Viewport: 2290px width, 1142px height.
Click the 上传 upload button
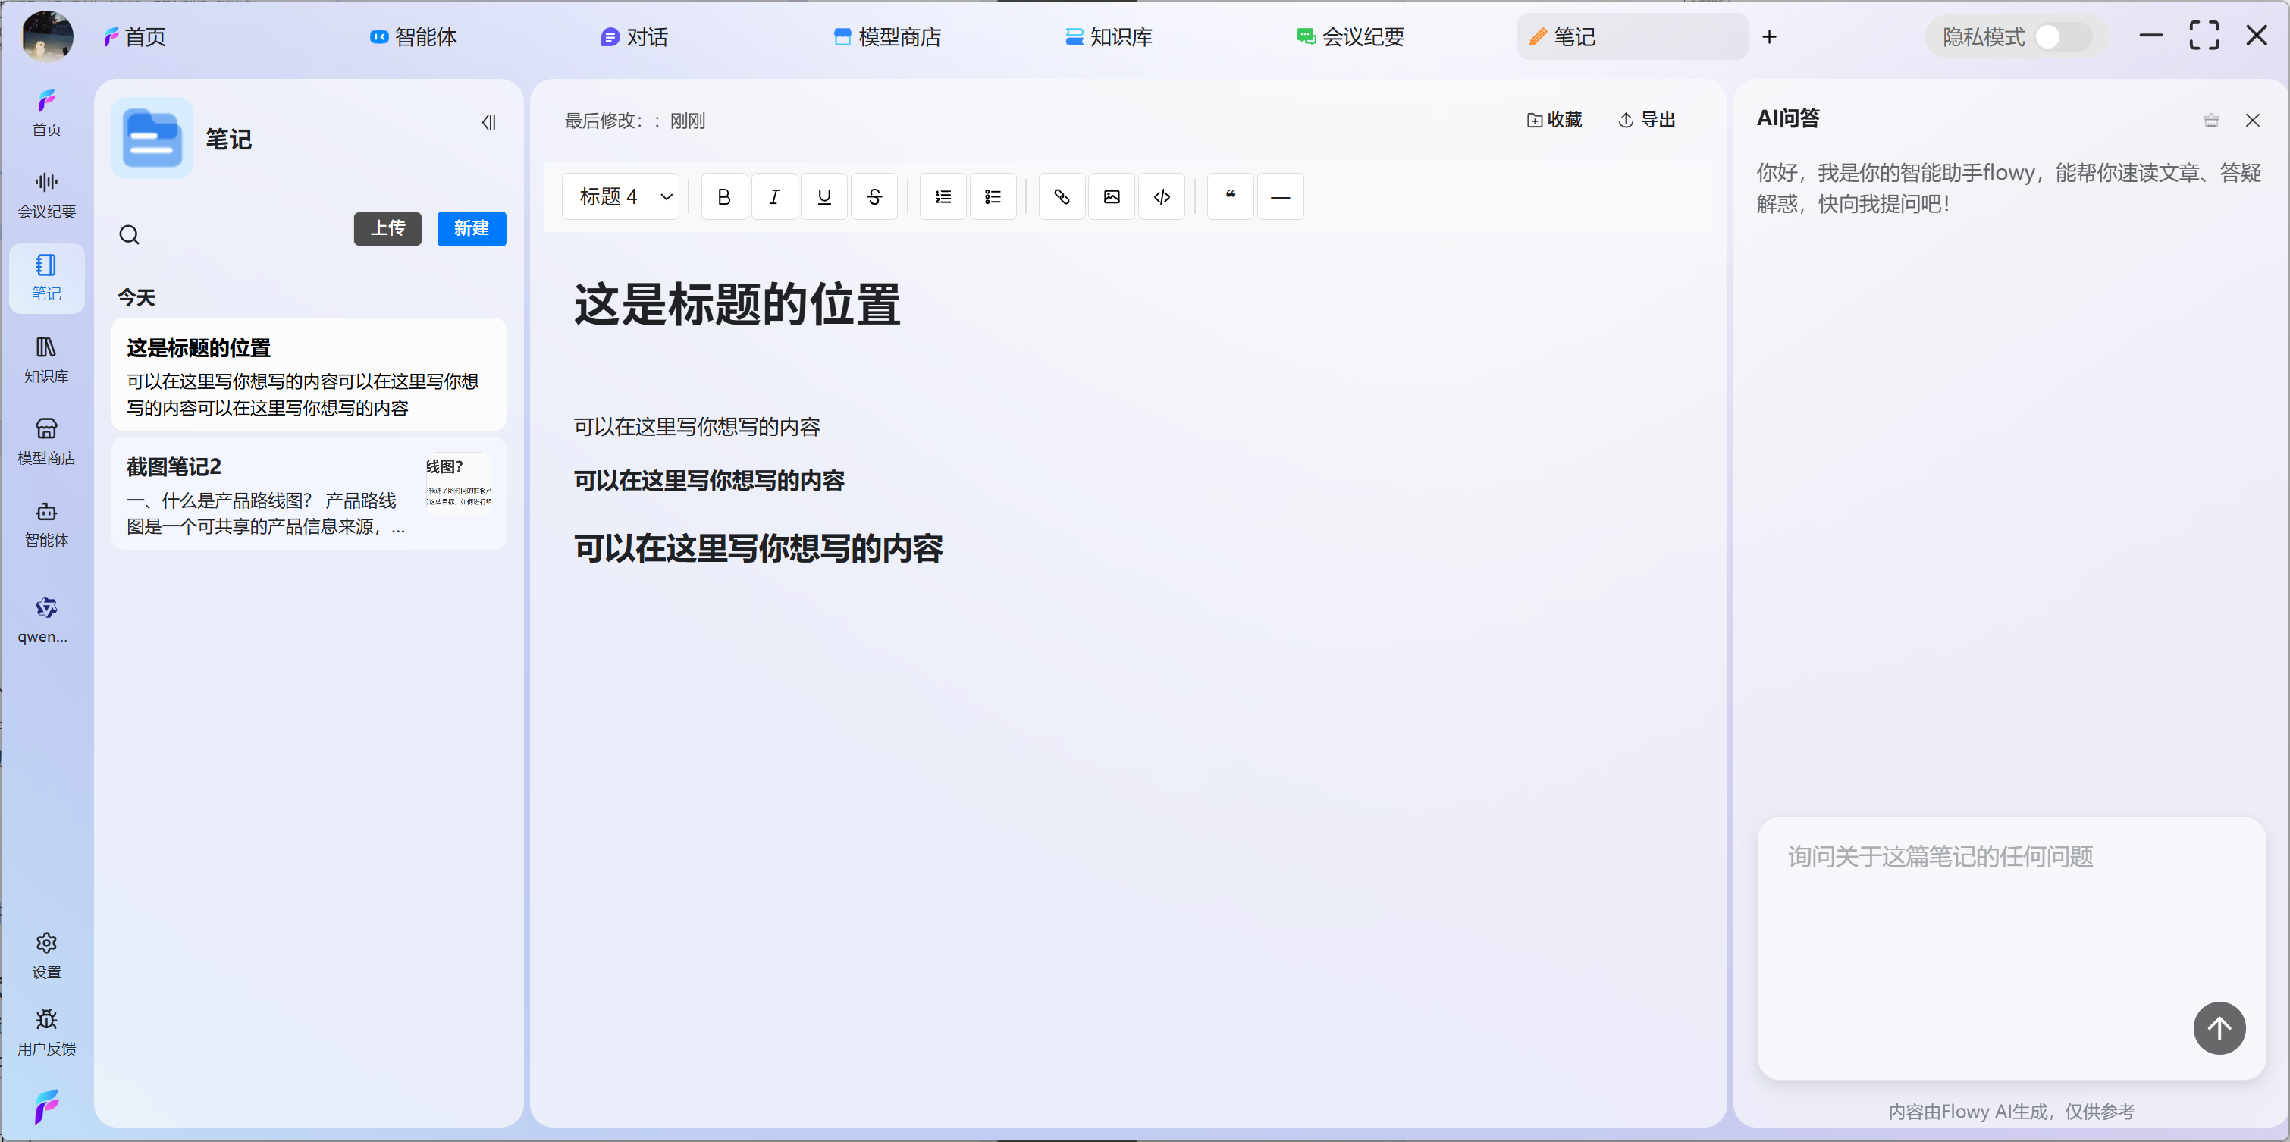[x=387, y=228]
